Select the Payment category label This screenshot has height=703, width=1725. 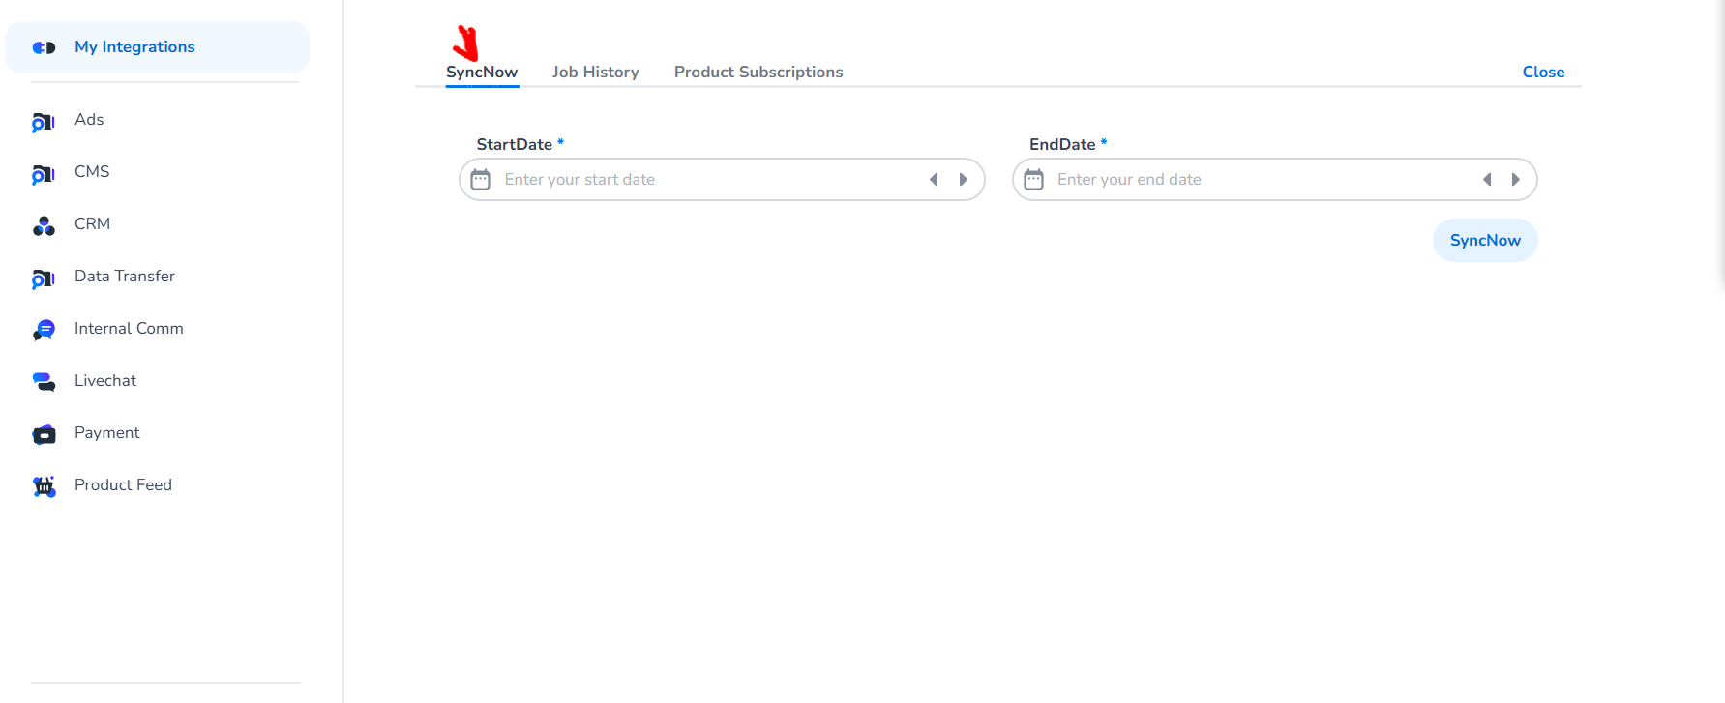(107, 433)
